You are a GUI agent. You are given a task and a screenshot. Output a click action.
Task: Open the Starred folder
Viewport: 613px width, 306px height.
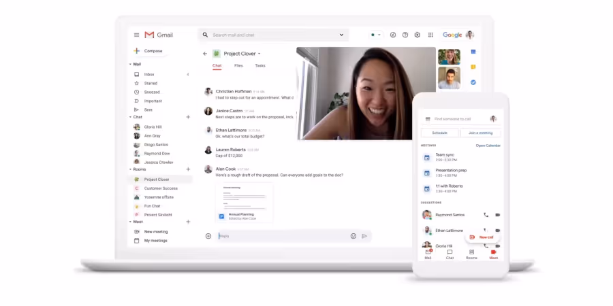151,83
